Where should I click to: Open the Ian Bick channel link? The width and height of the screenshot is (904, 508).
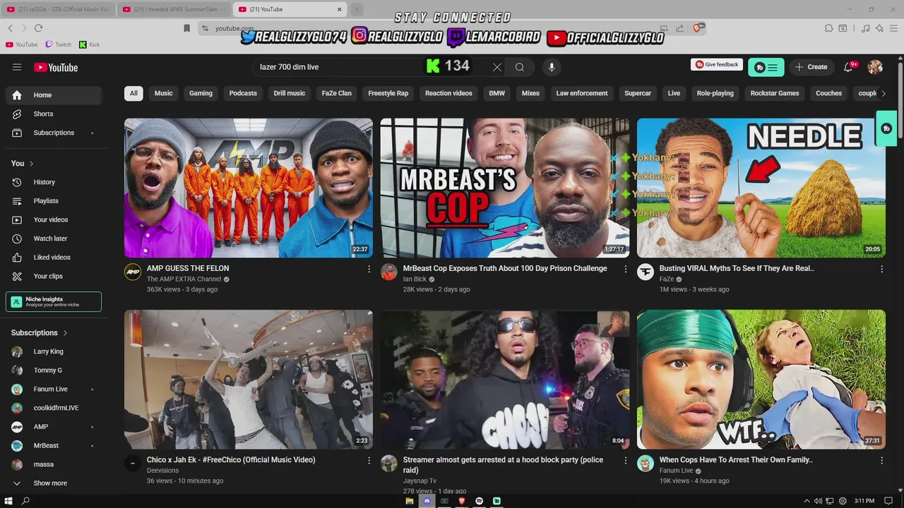[415, 279]
